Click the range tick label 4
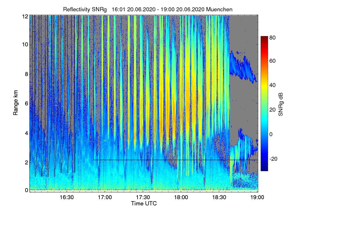Image resolution: width=339 pixels, height=226 pixels. tap(26, 133)
